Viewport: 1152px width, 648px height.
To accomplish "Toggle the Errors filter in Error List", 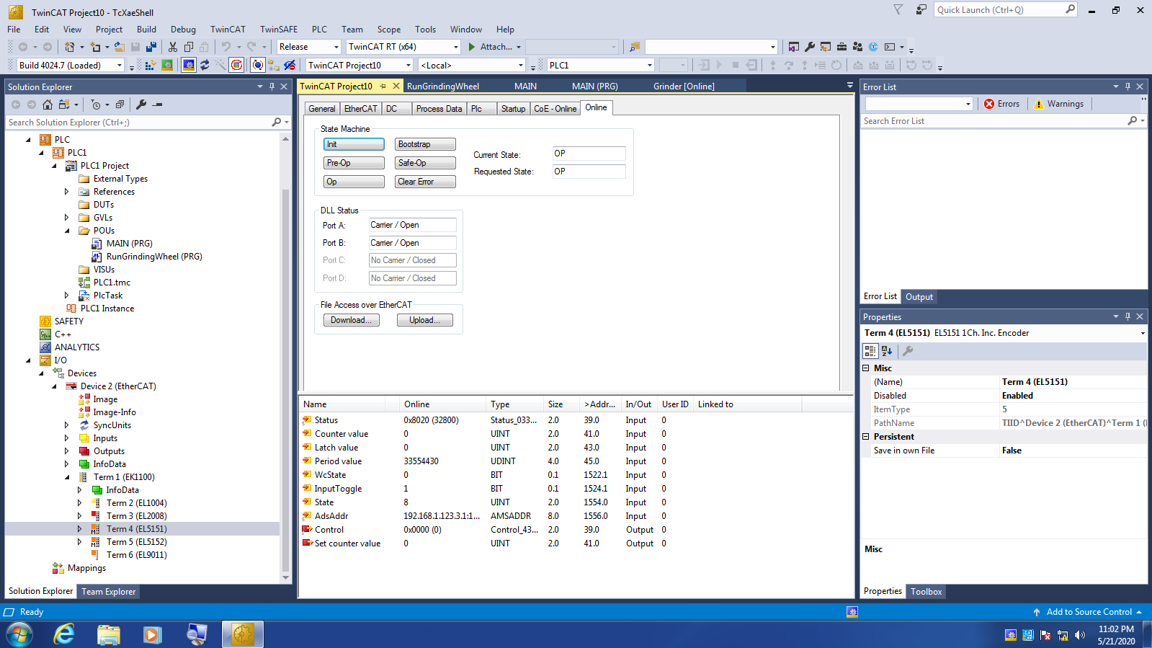I will 1002,104.
